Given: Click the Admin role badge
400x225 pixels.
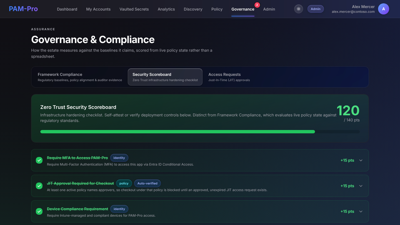Looking at the screenshot, I should pyautogui.click(x=316, y=9).
